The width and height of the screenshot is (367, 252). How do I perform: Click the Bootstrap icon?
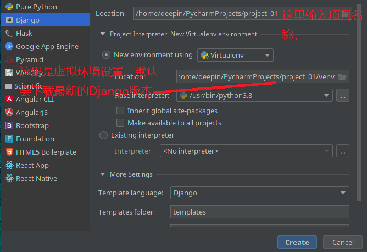pyautogui.click(x=9, y=125)
